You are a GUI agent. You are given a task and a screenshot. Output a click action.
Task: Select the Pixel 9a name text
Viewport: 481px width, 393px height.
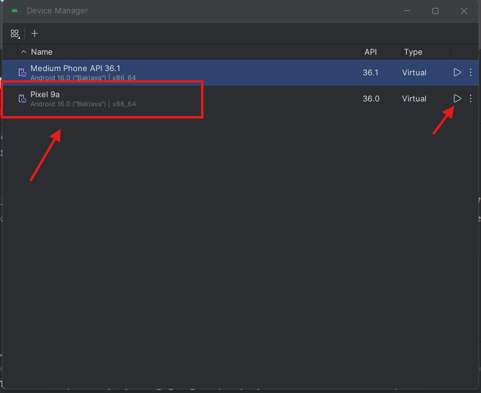[45, 94]
